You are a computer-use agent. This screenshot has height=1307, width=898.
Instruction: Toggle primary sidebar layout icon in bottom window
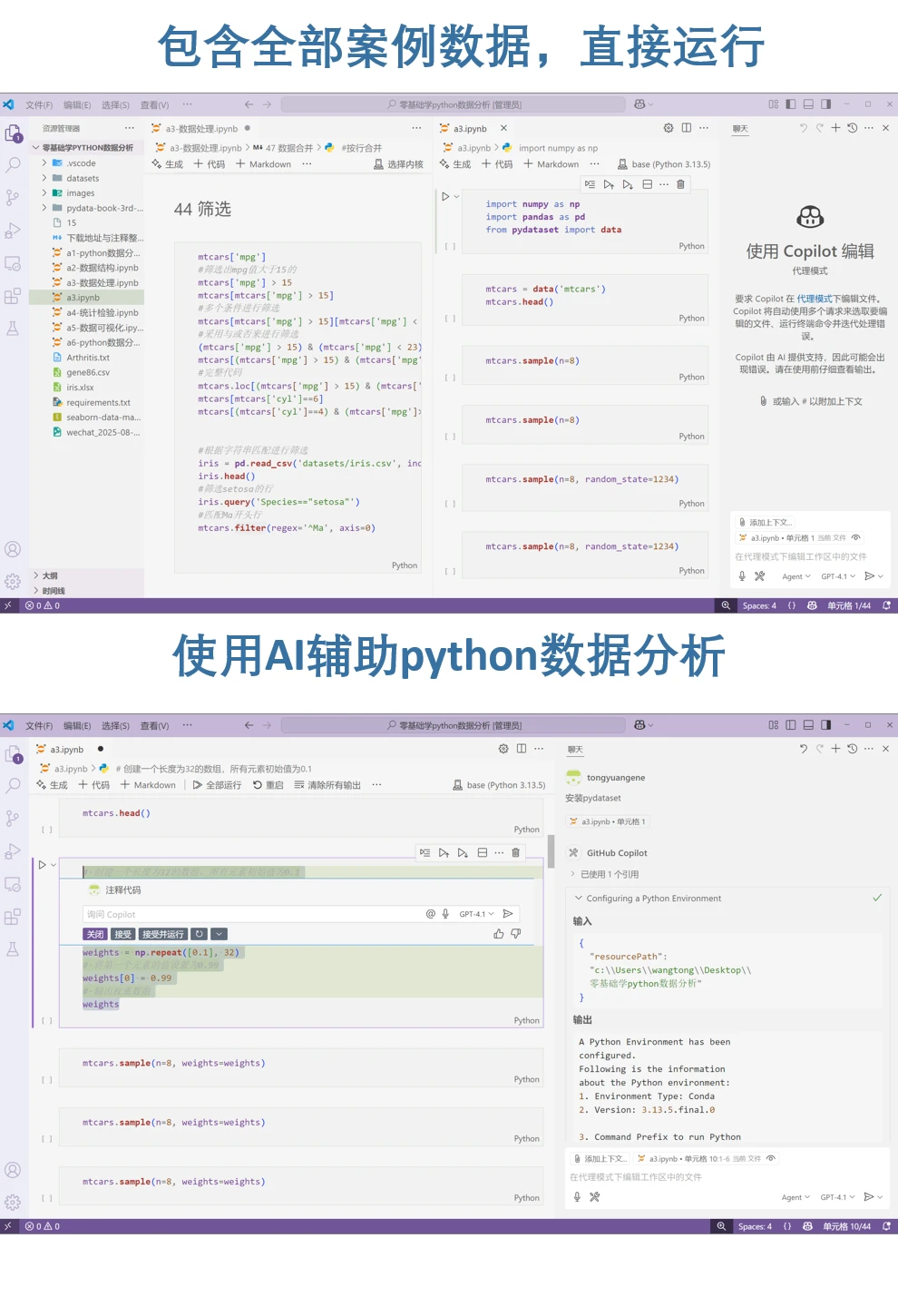coord(791,725)
